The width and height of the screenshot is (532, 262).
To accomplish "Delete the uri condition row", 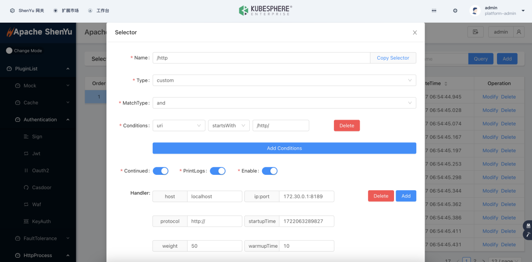I will (347, 126).
